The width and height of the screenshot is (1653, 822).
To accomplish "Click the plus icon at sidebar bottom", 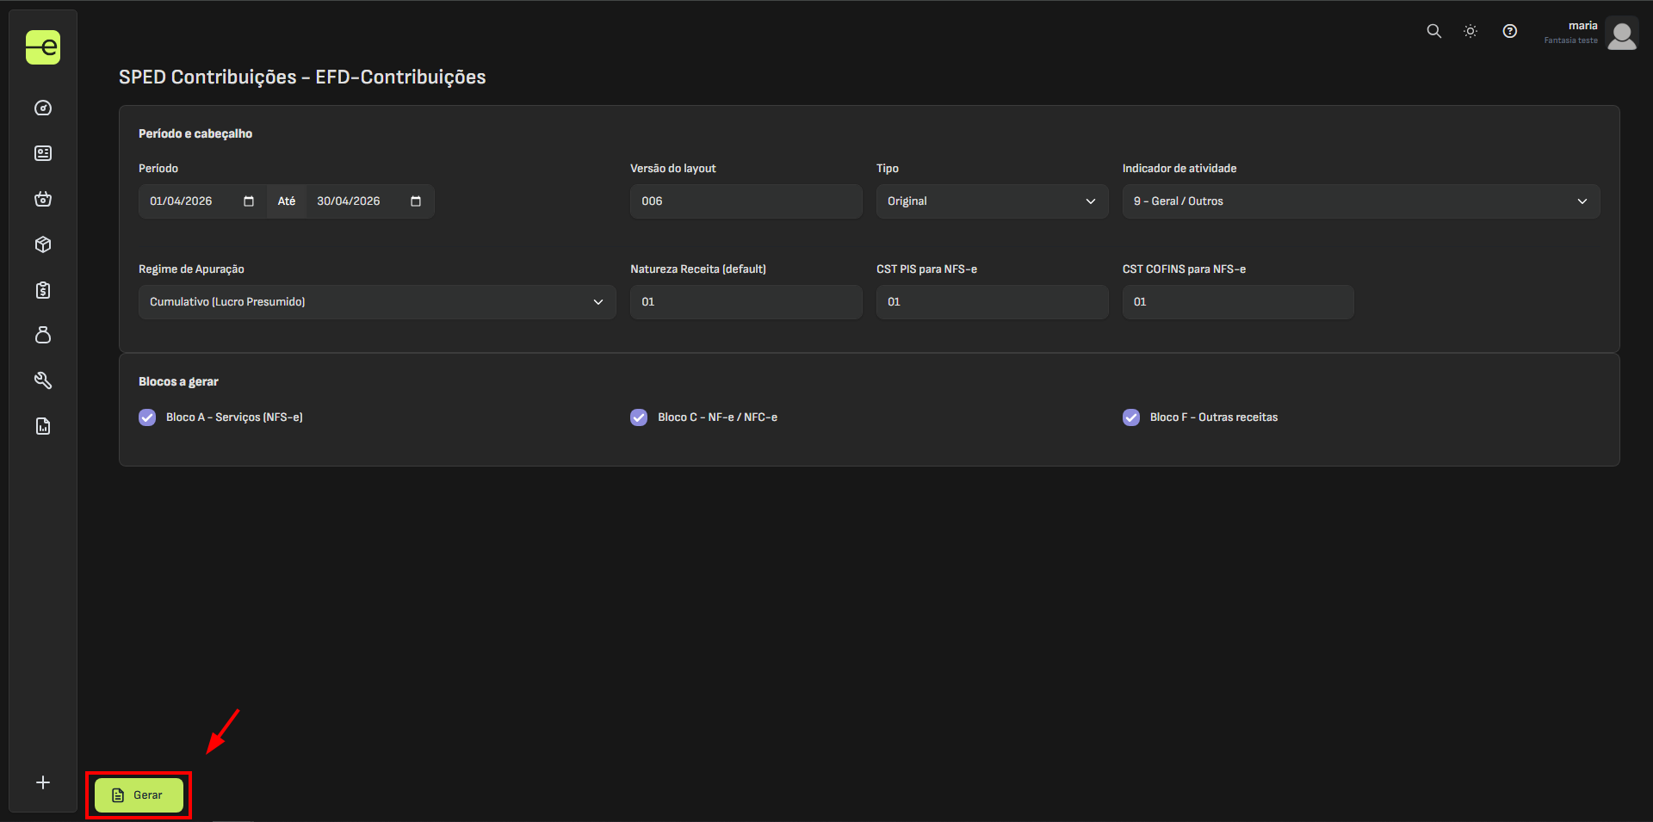I will pos(43,782).
